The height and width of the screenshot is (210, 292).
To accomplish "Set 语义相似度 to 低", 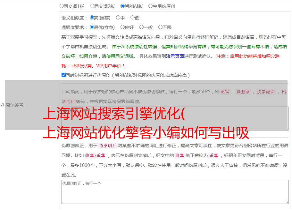I will 132,18.
